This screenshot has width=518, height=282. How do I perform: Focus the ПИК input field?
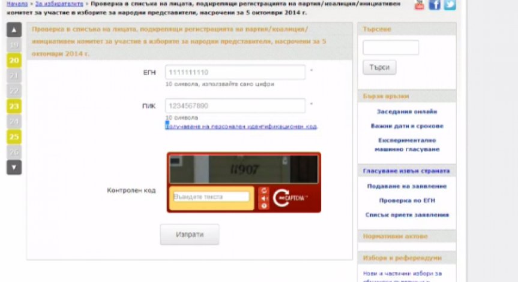tap(235, 106)
